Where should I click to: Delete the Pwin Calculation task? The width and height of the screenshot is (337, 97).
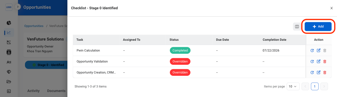pyautogui.click(x=325, y=50)
